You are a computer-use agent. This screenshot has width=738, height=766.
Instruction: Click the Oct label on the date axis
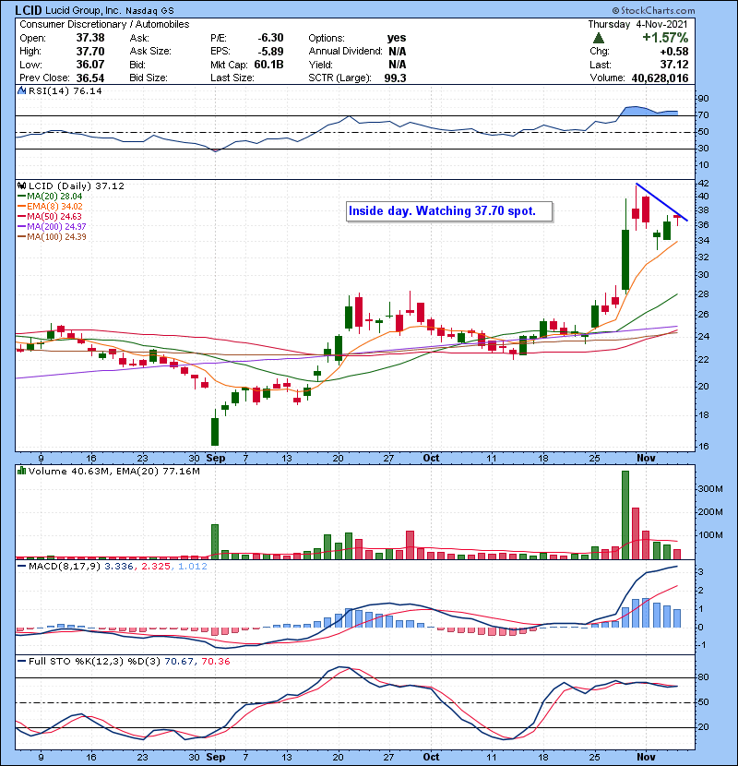(x=431, y=457)
